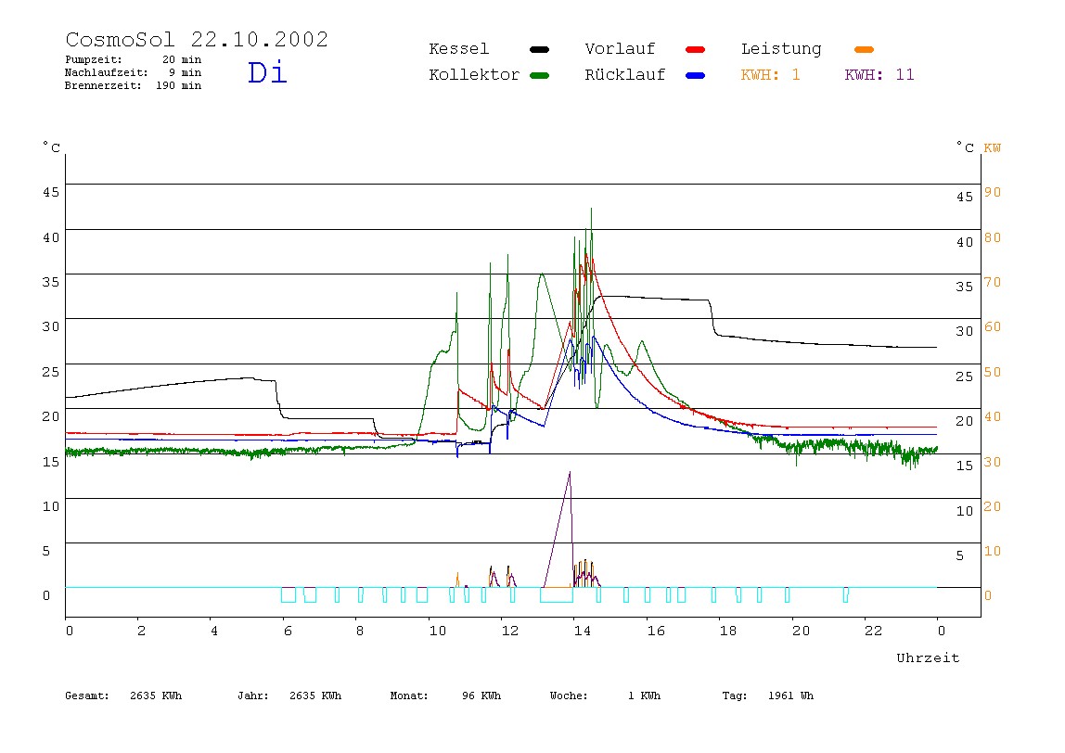Click the orange Leistung legend swatch
Viewport: 1065px width, 753px height.
click(864, 49)
